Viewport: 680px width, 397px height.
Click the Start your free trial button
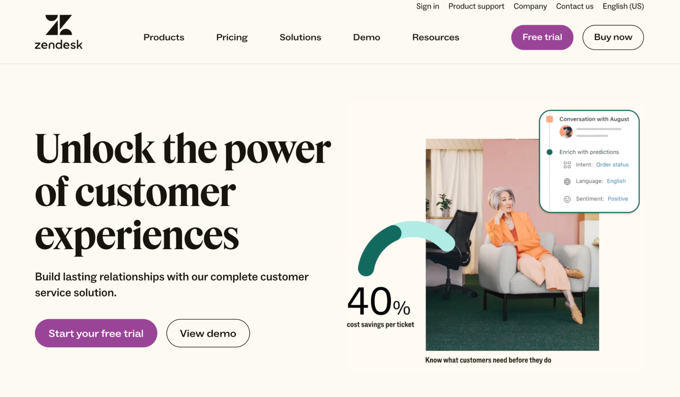[96, 333]
